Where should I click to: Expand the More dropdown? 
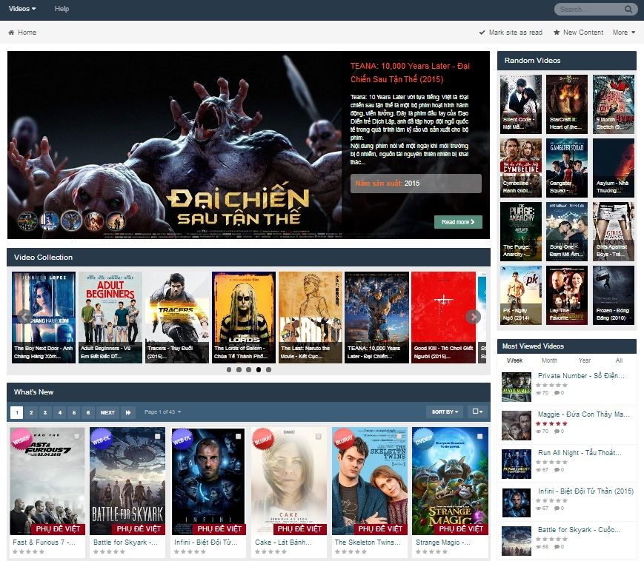[x=623, y=33]
